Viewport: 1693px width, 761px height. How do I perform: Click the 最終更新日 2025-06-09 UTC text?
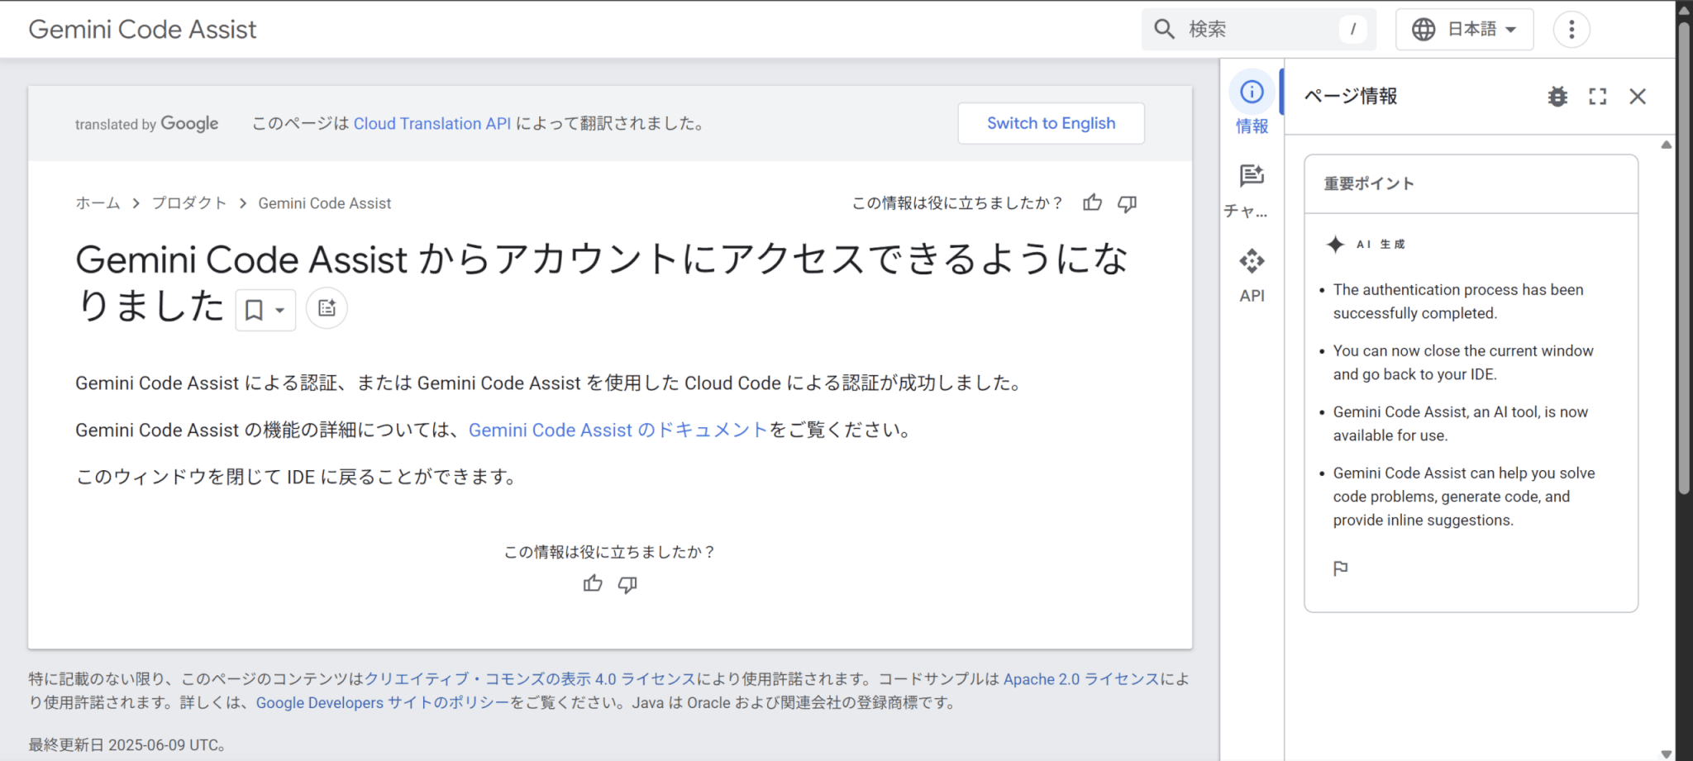click(x=128, y=744)
